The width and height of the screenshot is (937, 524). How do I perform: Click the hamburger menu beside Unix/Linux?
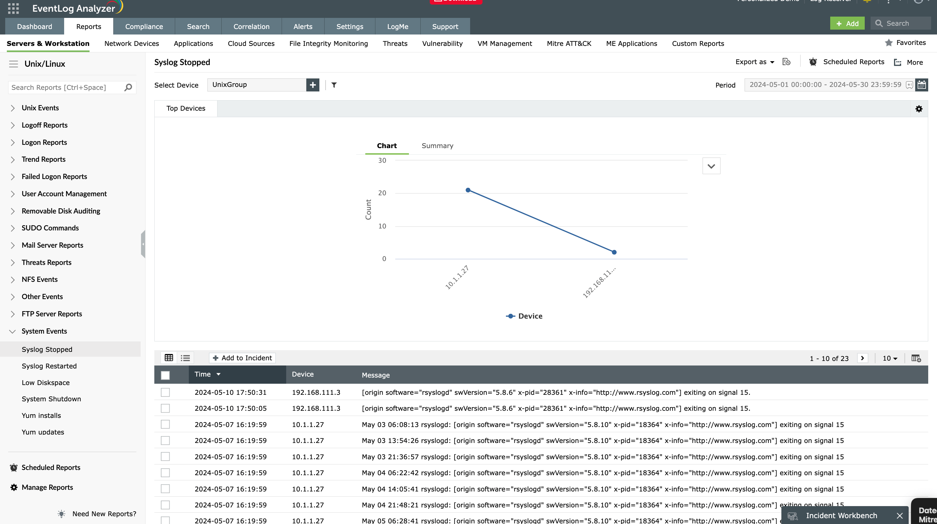pos(13,64)
